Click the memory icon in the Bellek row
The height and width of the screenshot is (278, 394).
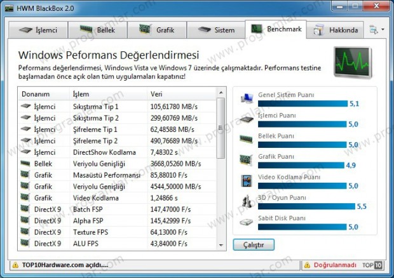pyautogui.click(x=25, y=164)
